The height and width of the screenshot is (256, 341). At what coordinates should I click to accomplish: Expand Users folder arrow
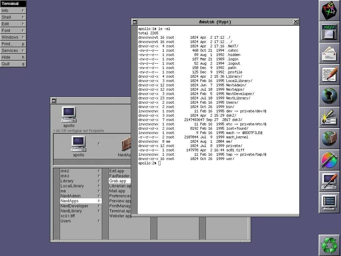(99, 221)
